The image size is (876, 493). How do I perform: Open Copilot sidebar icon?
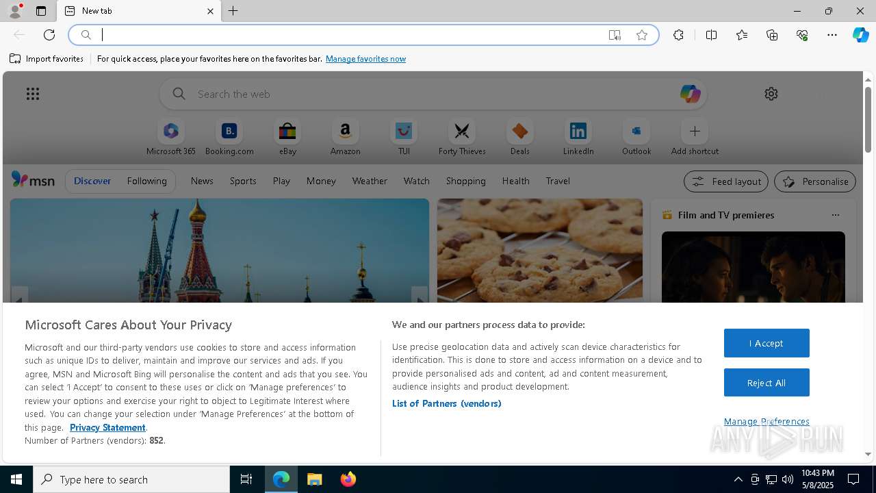pyautogui.click(x=860, y=35)
